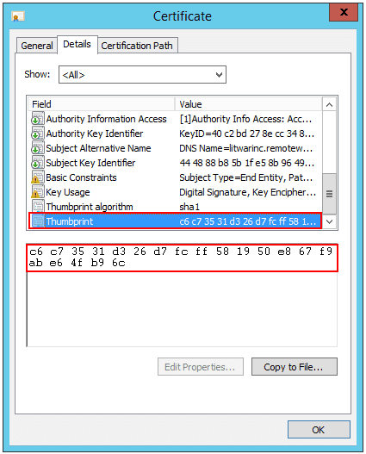Click the field list scrollbar thumb
This screenshot has height=454, width=366.
pyautogui.click(x=329, y=194)
